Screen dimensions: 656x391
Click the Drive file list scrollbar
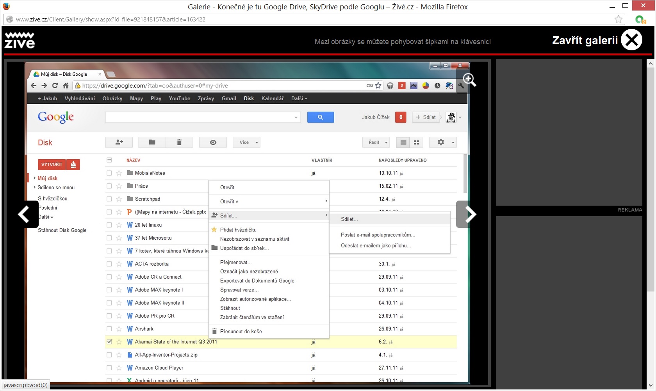(465, 174)
